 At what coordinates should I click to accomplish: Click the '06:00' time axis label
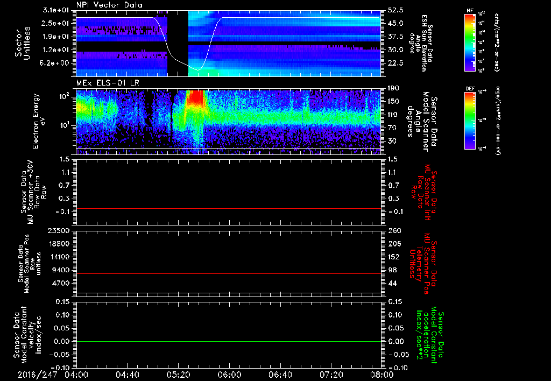tap(229, 375)
